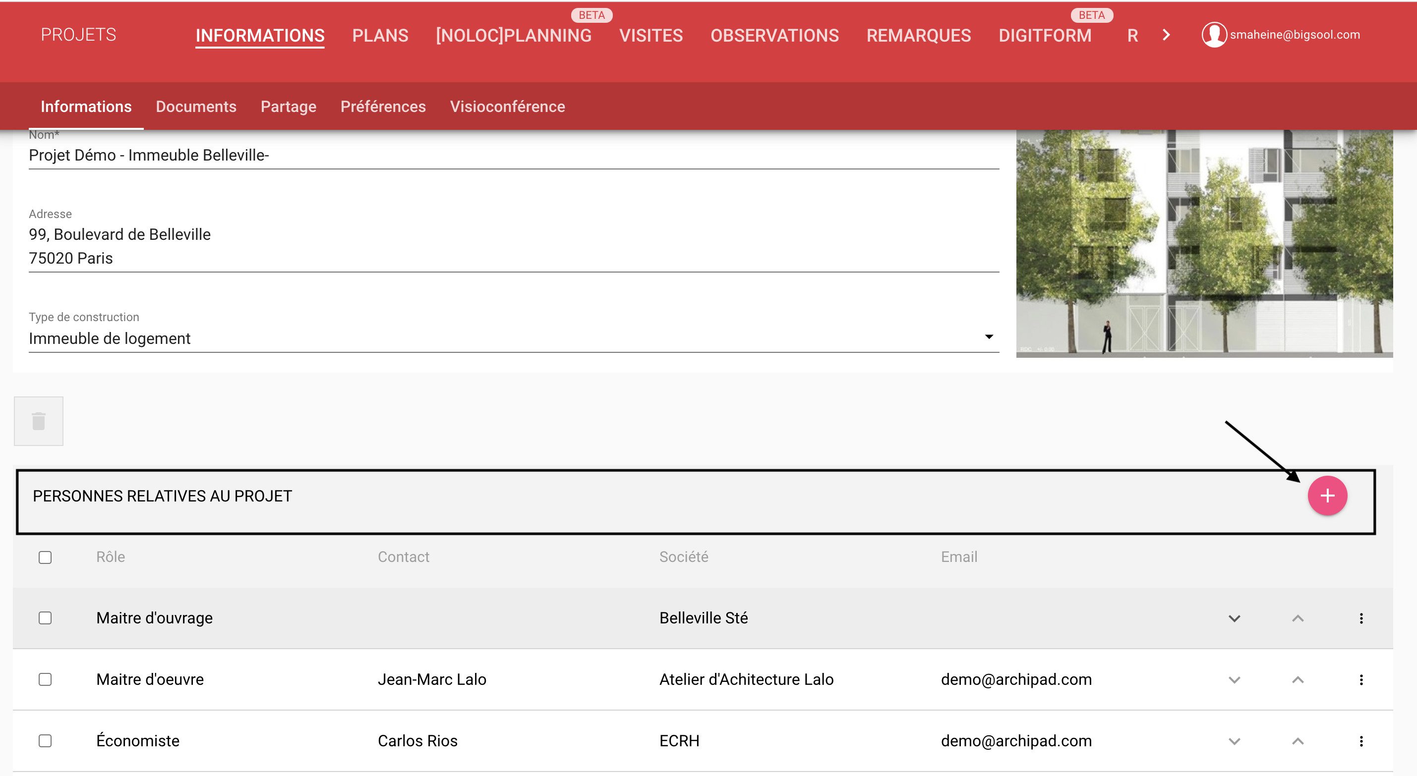Check the Économiste row checkbox
The image size is (1417, 776).
(45, 741)
